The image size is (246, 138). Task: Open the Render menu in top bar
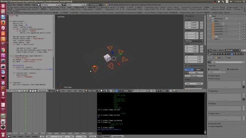[20, 5]
